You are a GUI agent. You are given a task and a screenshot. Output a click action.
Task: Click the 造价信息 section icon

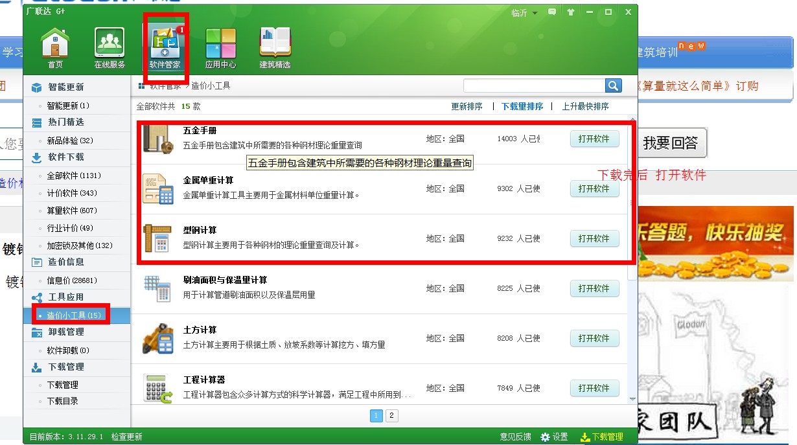point(37,262)
